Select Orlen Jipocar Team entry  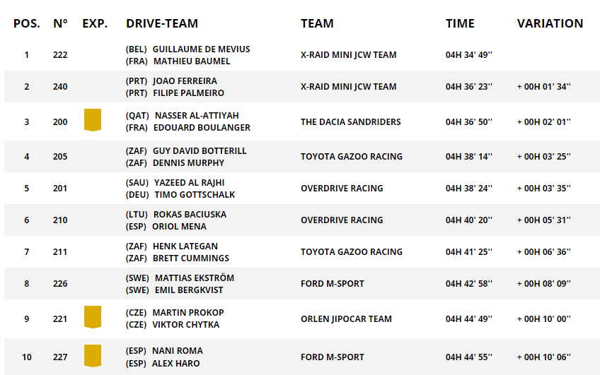pyautogui.click(x=346, y=319)
